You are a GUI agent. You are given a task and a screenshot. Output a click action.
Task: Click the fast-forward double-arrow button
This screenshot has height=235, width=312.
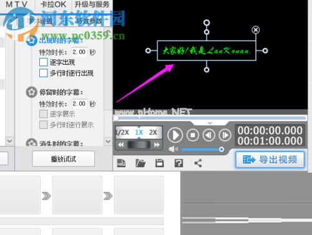coord(157,145)
